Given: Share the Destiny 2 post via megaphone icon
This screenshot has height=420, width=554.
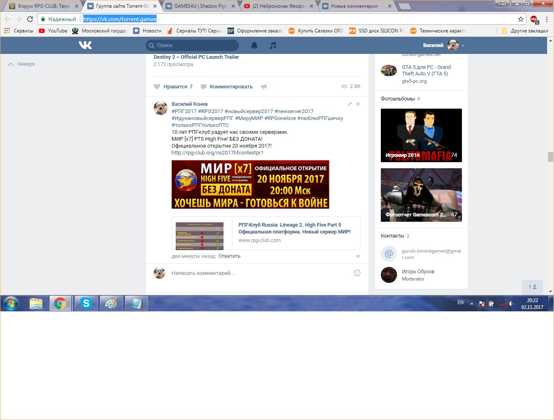Looking at the screenshot, I should click(264, 86).
